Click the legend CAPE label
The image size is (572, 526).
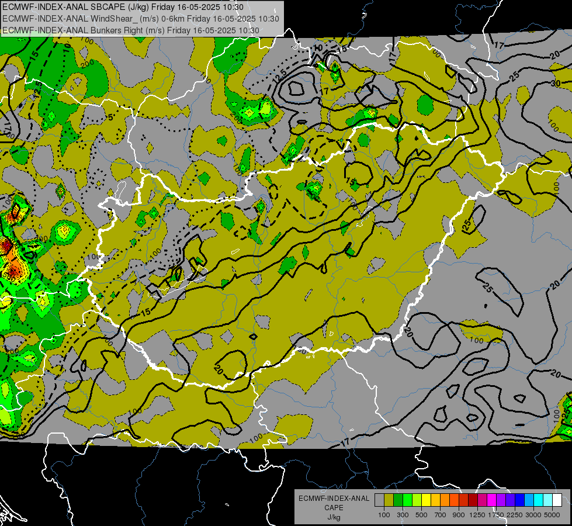[x=334, y=508]
